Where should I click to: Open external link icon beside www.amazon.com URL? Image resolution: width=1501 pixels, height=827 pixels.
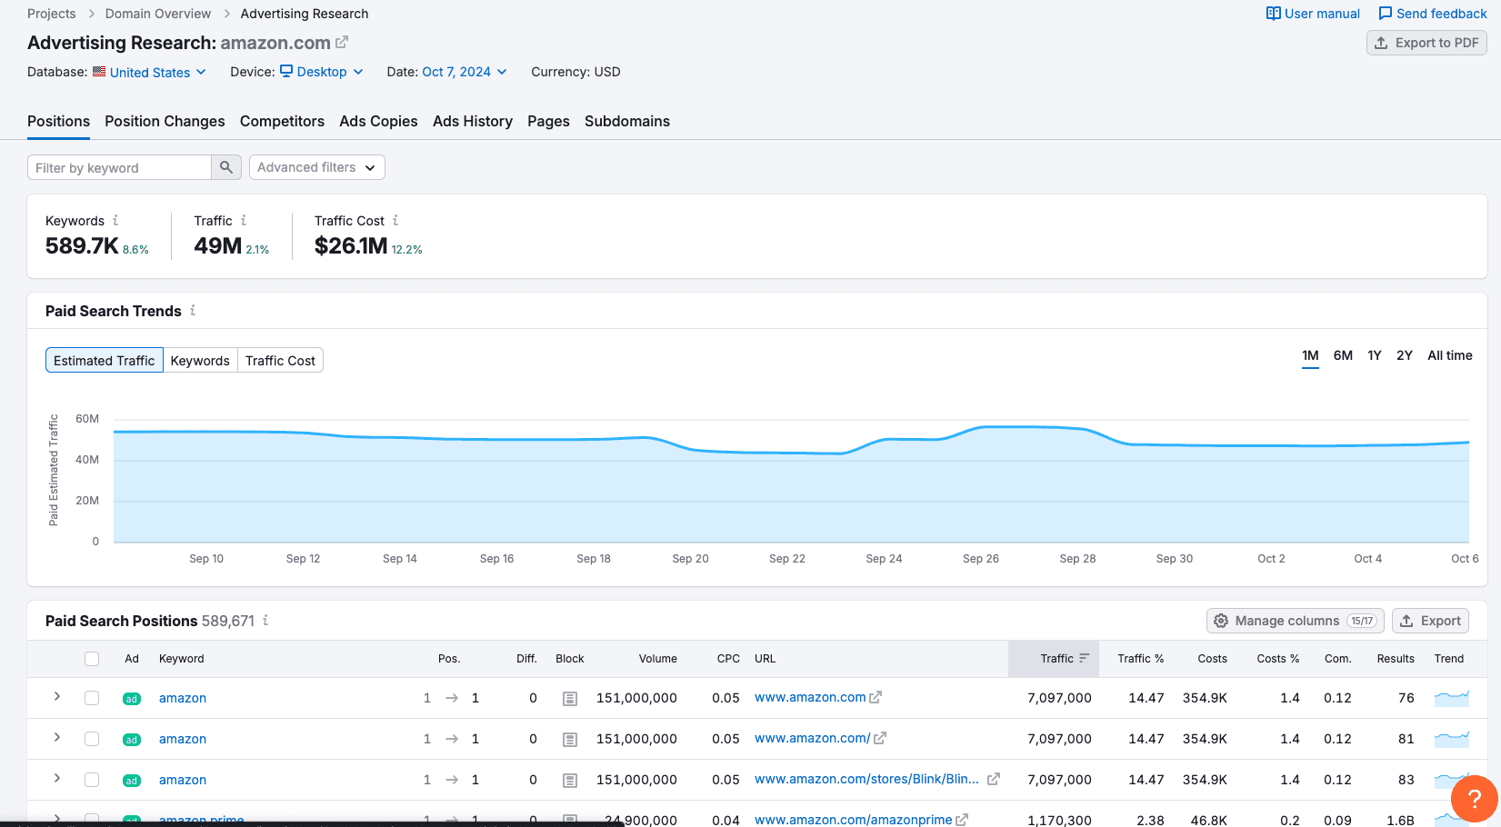point(876,697)
